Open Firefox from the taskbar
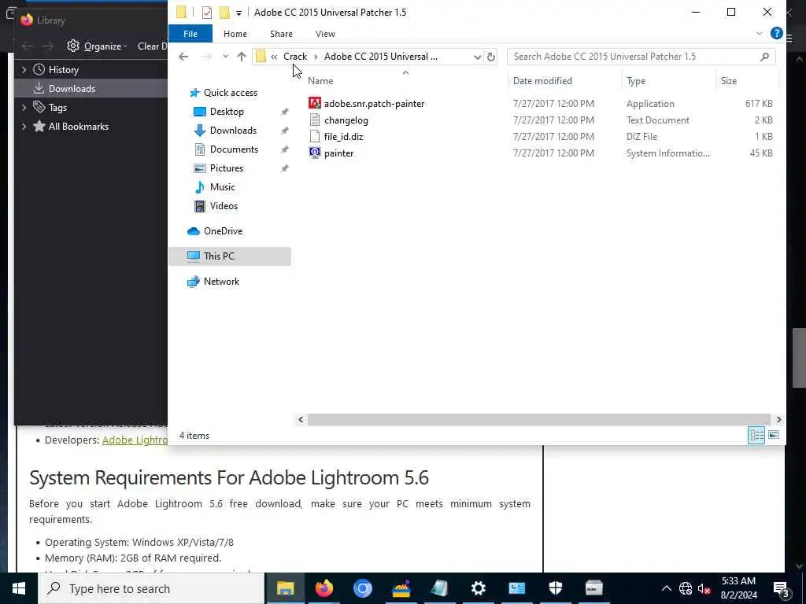This screenshot has height=604, width=806. point(324,588)
